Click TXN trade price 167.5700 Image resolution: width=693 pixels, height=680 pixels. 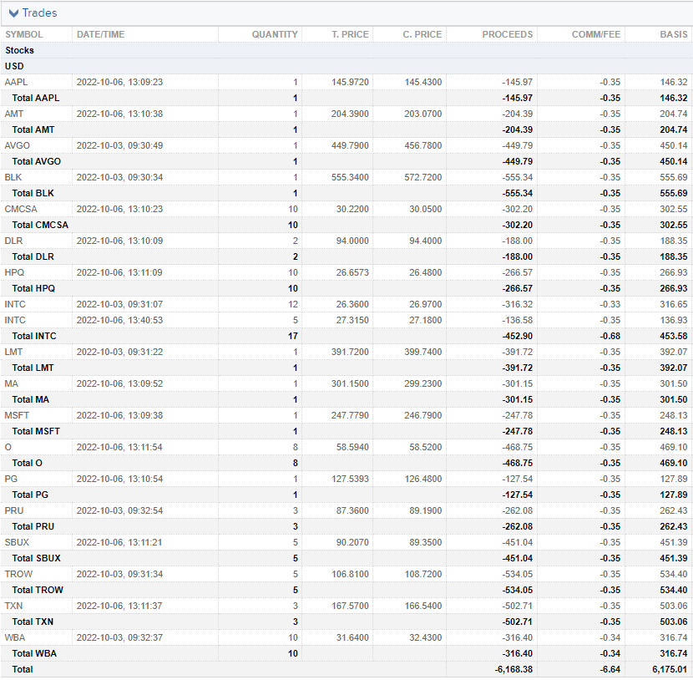[350, 607]
